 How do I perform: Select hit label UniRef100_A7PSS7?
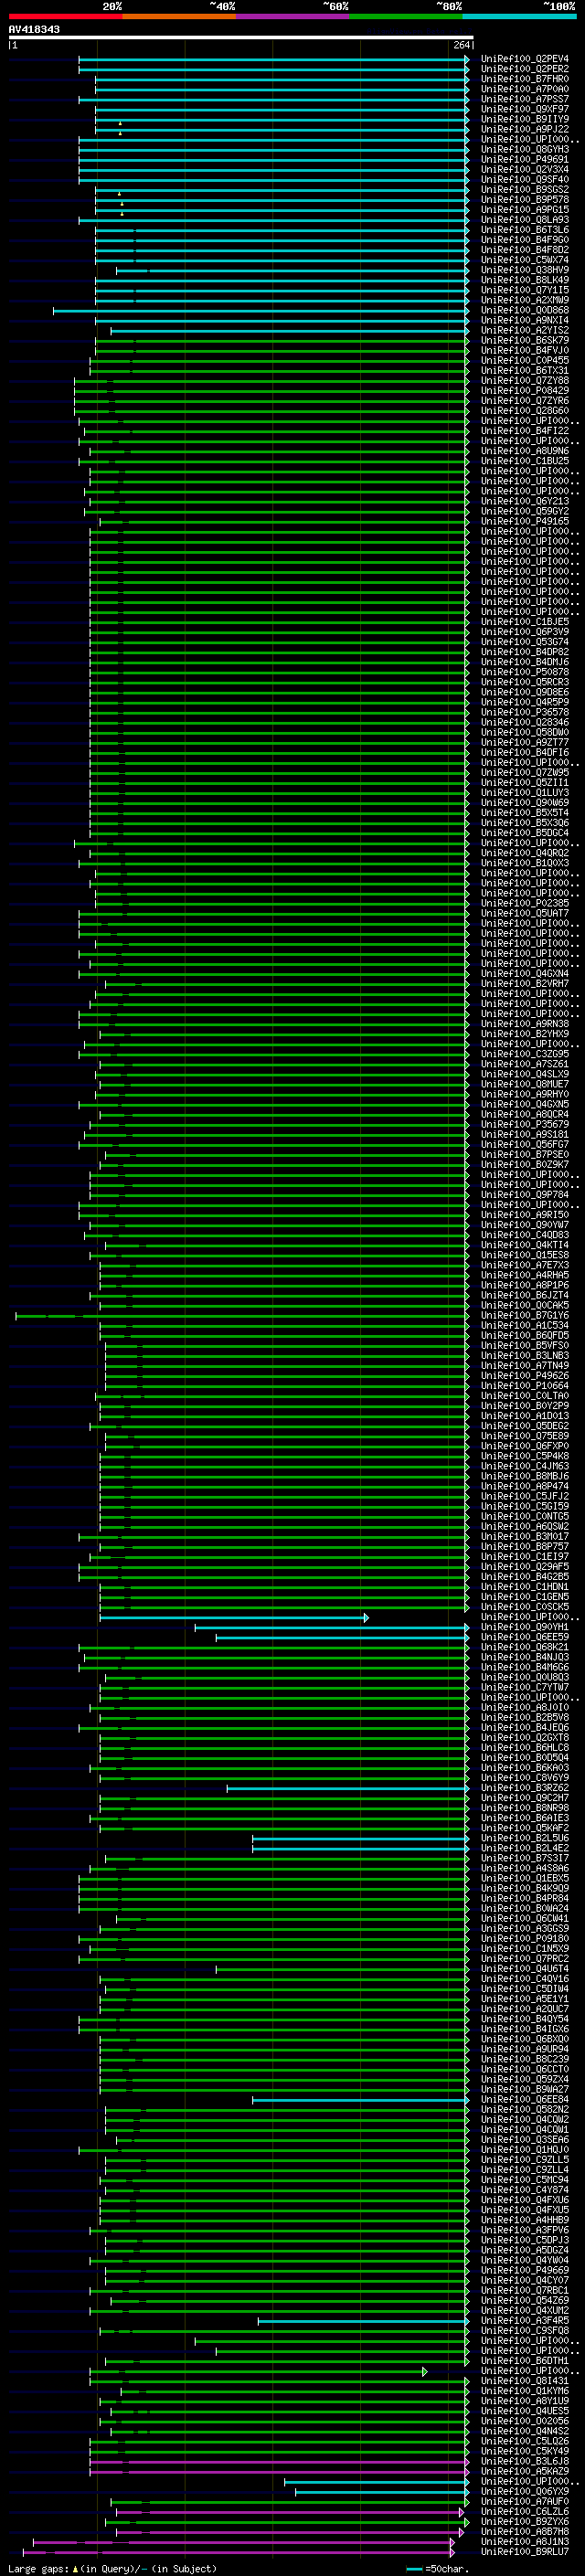coord(524,99)
